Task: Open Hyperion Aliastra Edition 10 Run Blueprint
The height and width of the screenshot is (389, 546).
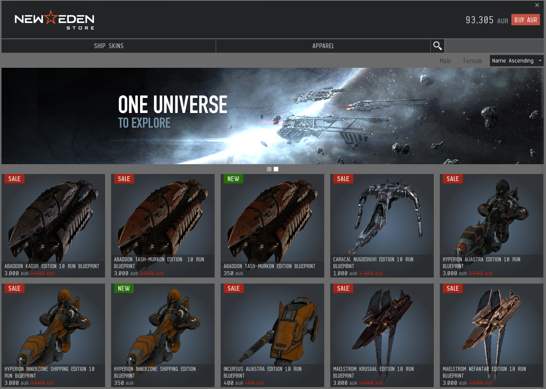Action: [x=491, y=226]
